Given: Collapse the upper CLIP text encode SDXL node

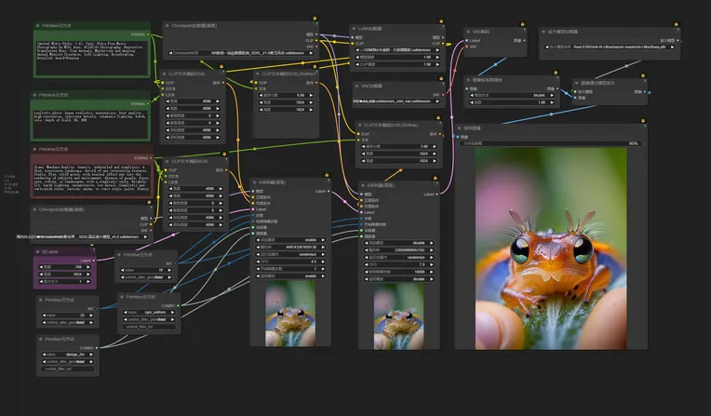Looking at the screenshot, I should 164,74.
